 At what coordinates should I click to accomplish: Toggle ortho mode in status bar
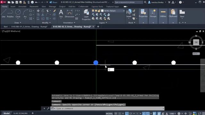click(x=127, y=114)
